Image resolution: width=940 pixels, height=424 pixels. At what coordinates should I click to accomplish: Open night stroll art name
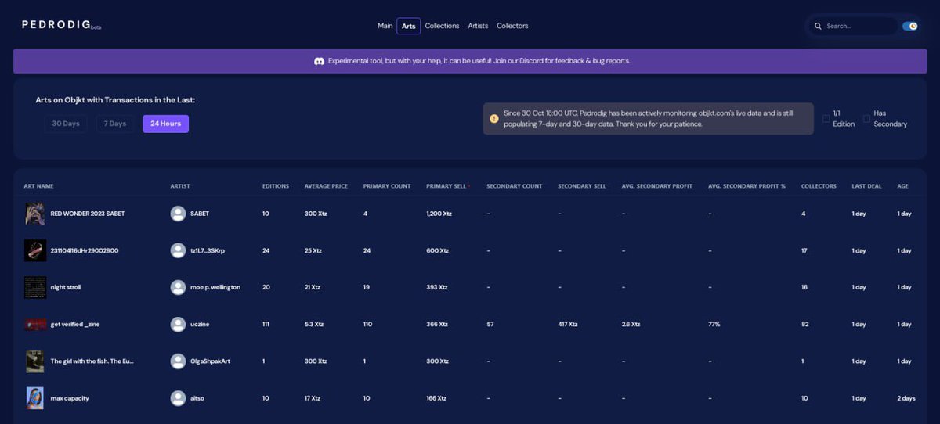point(66,287)
